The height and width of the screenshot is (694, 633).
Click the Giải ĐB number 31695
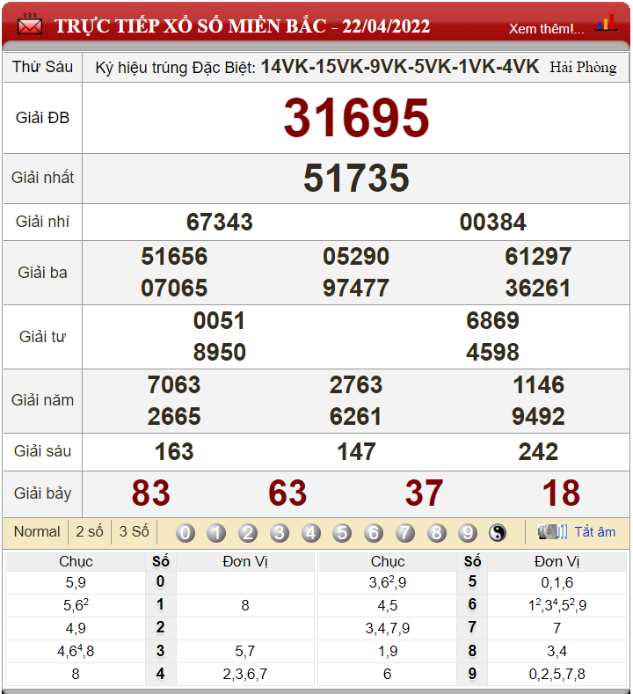click(x=356, y=118)
